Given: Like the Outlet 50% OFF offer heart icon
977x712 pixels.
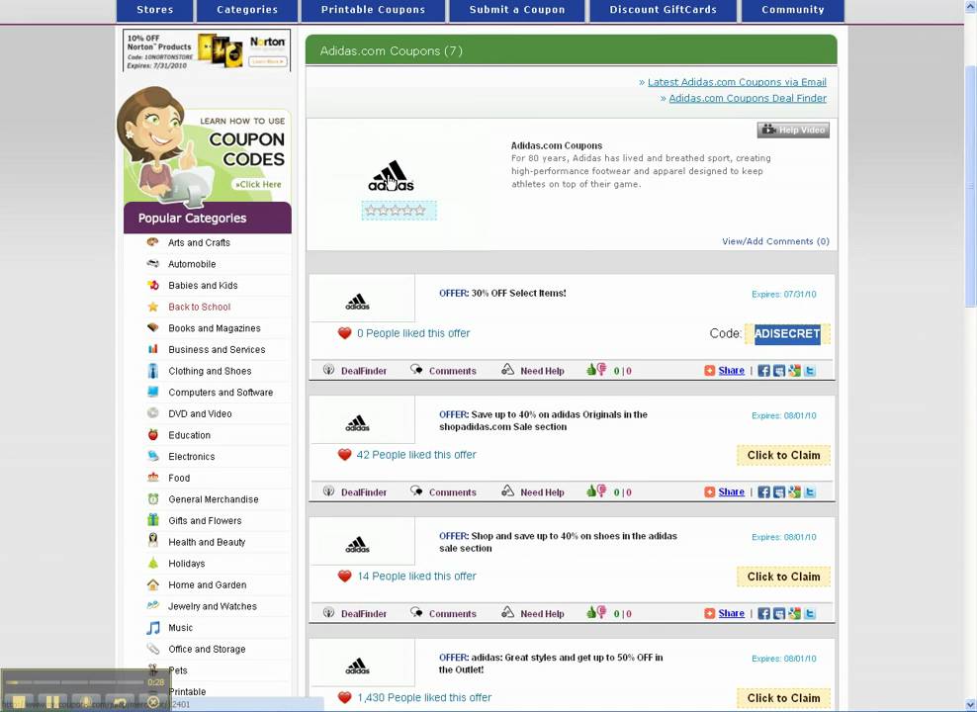Looking at the screenshot, I should 344,698.
